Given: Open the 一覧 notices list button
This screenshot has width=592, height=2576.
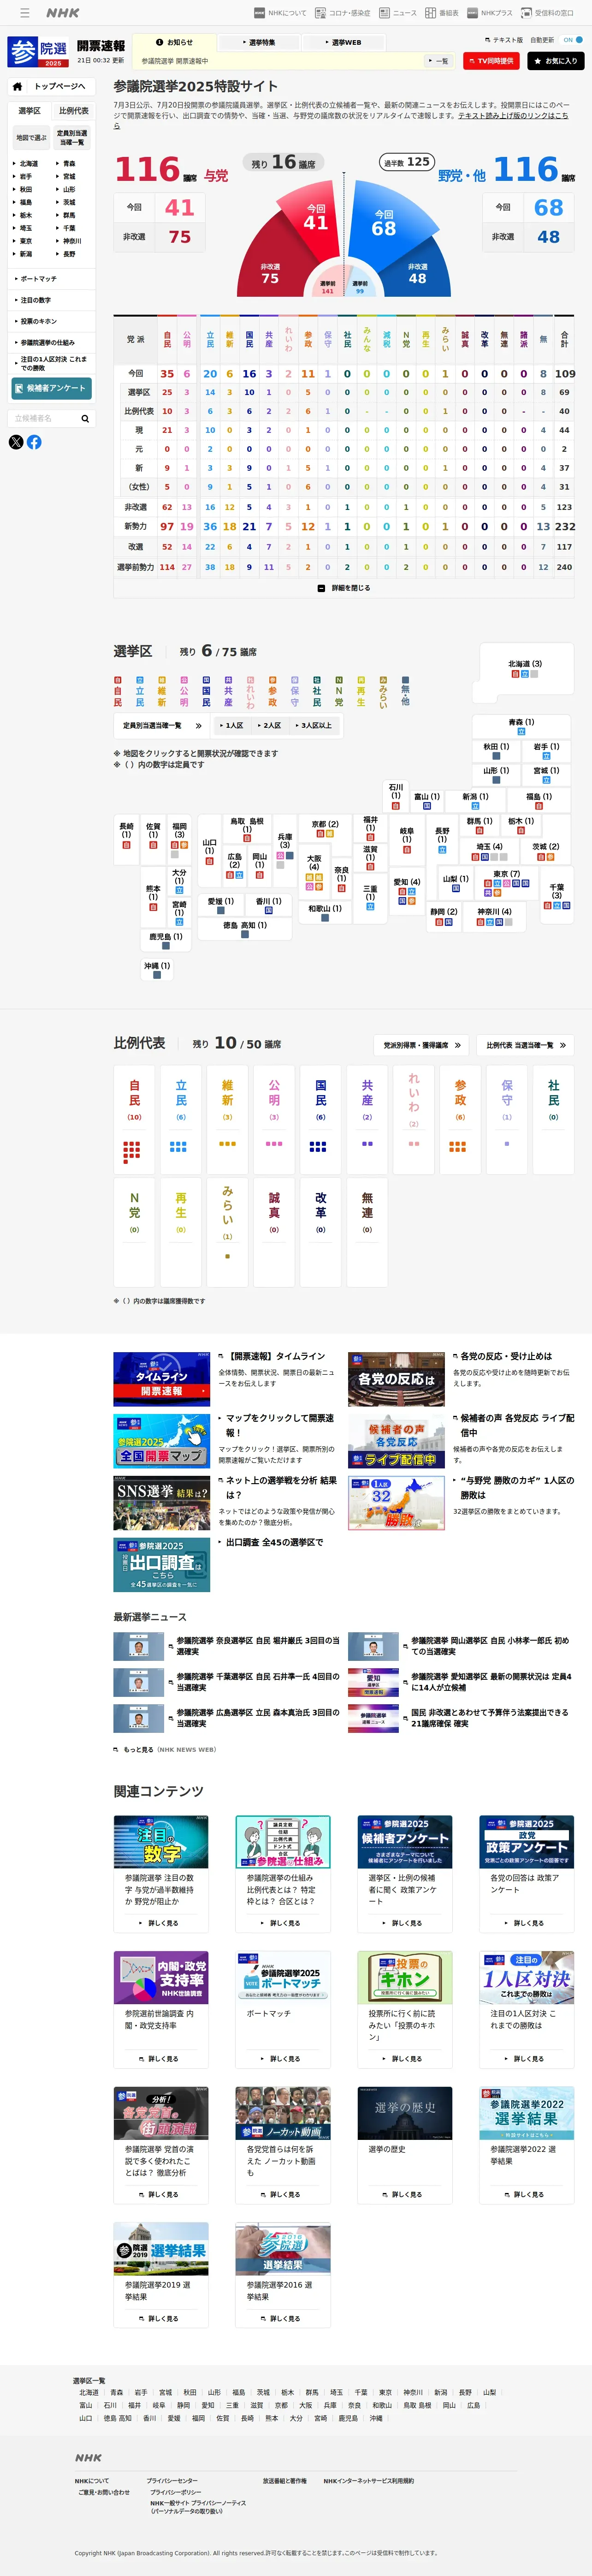Looking at the screenshot, I should click(x=438, y=61).
